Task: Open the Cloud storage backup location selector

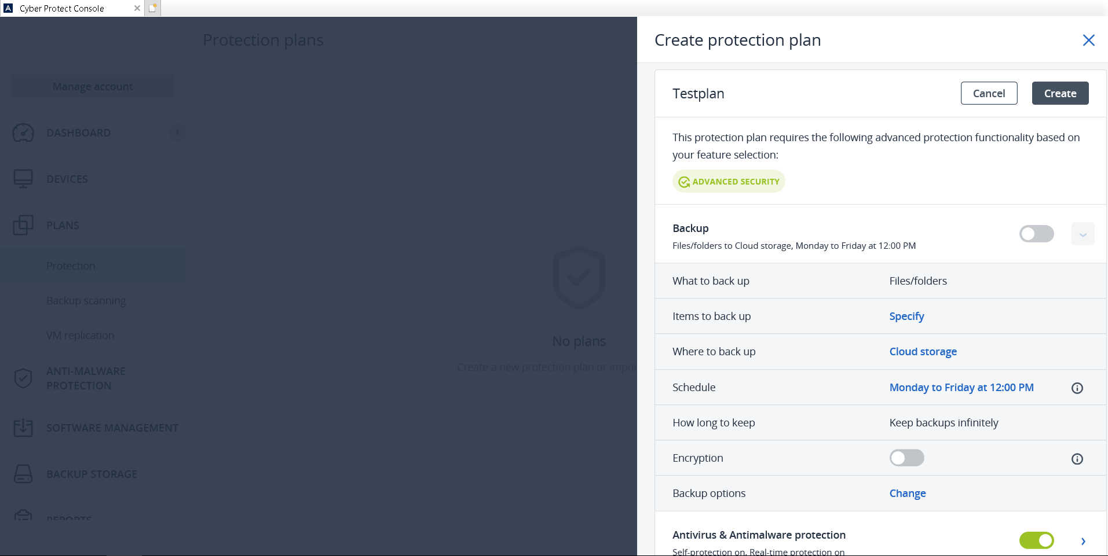Action: tap(923, 352)
